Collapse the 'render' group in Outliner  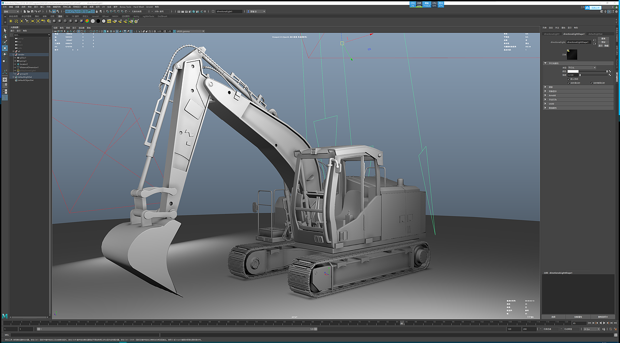13,55
